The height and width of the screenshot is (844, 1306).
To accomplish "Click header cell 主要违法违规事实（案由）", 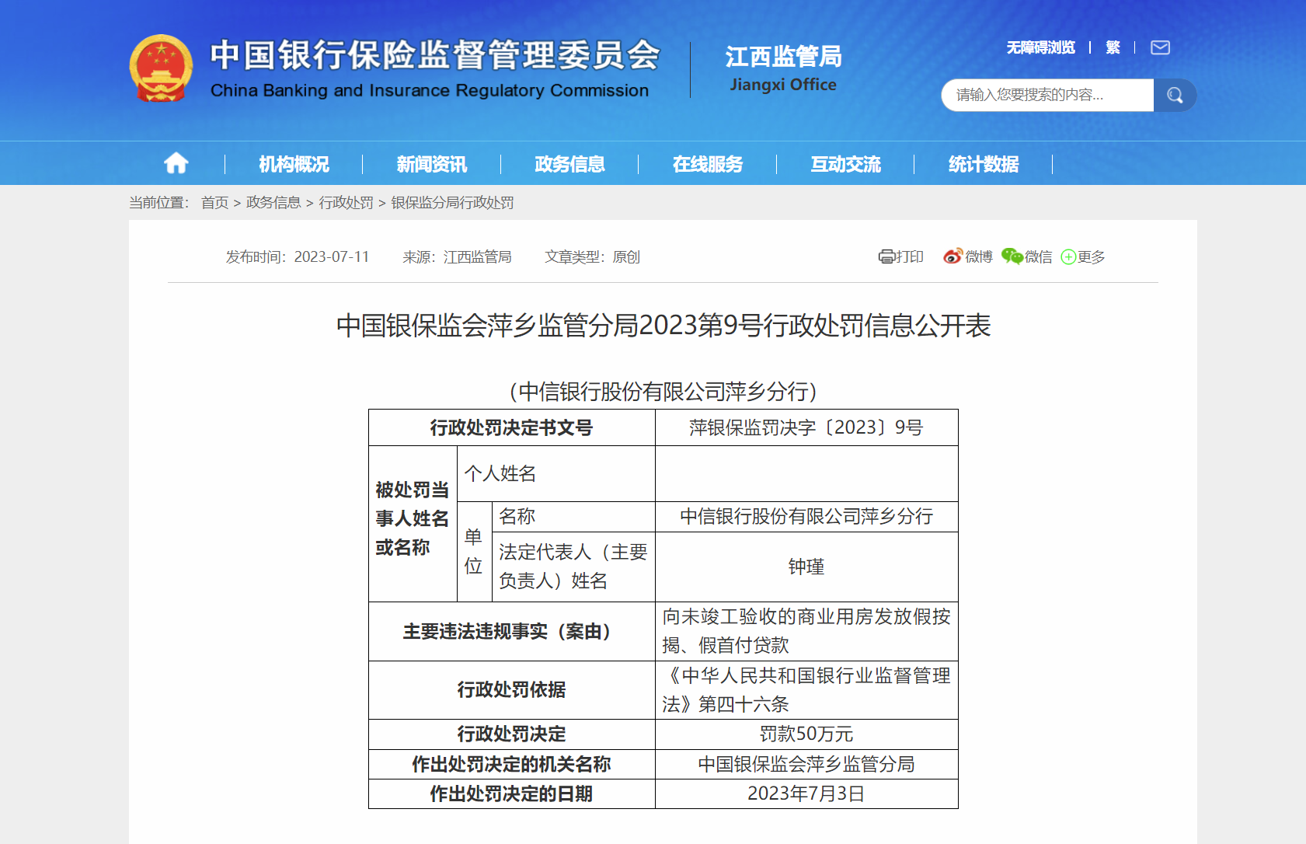I will coord(512,631).
